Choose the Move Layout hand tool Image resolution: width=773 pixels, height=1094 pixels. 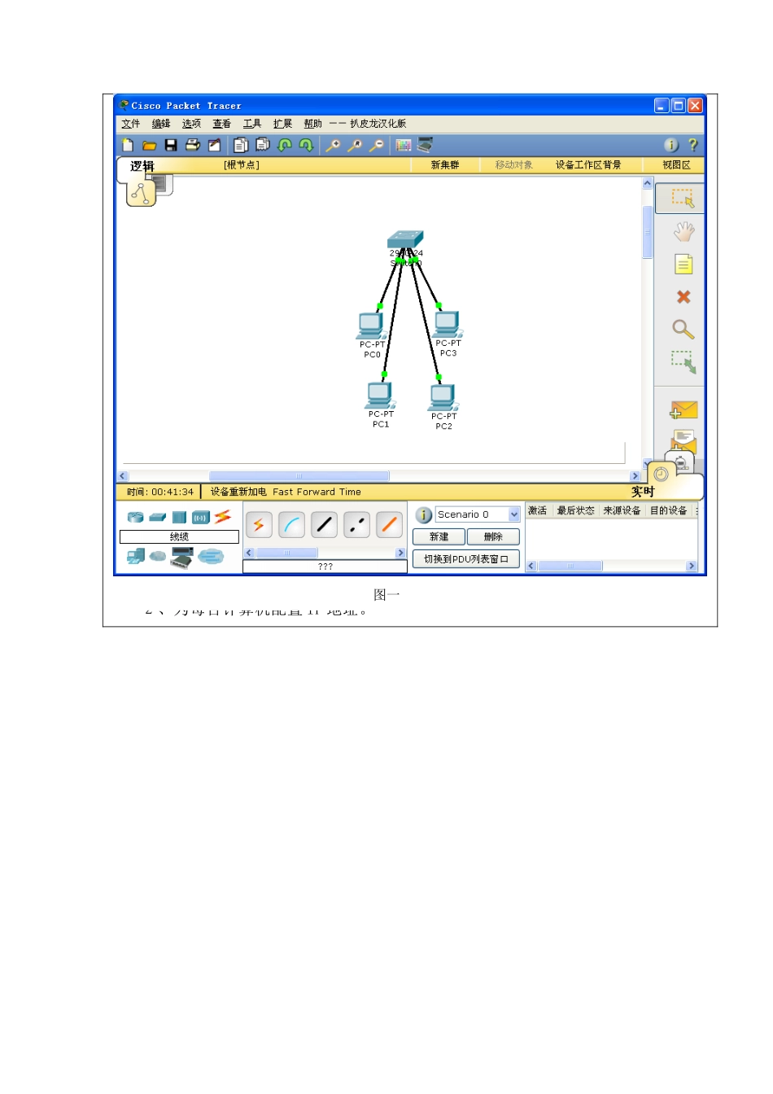[x=683, y=232]
